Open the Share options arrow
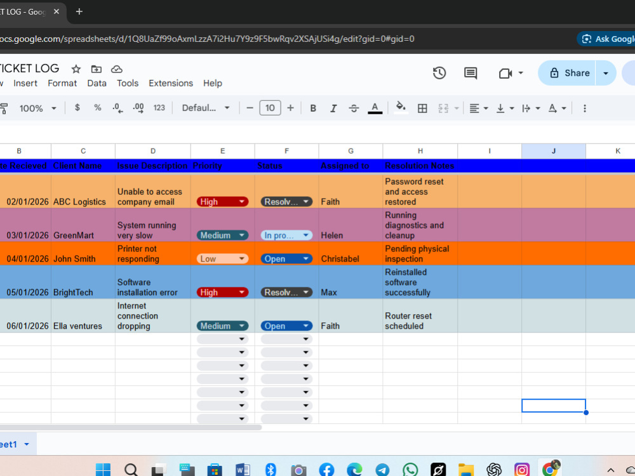Viewport: 635px width, 476px height. (x=606, y=73)
